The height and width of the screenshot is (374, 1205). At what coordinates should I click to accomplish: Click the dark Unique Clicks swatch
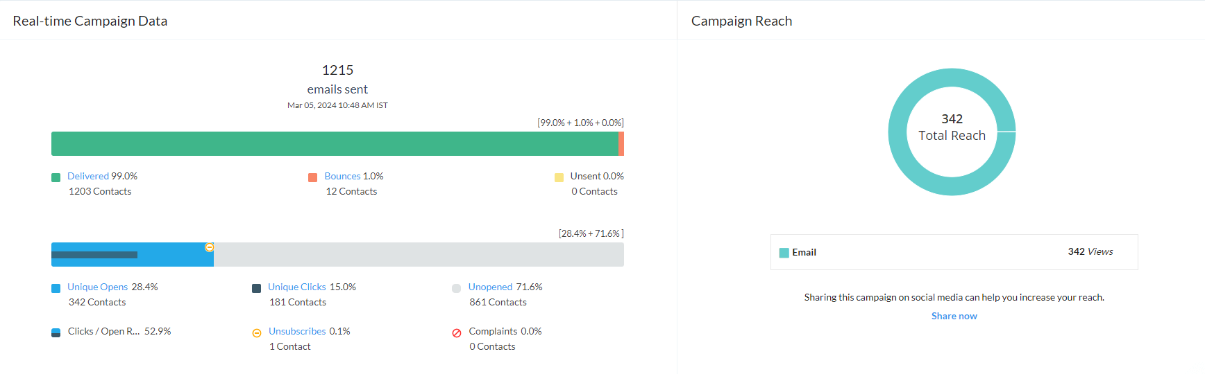[x=257, y=288]
